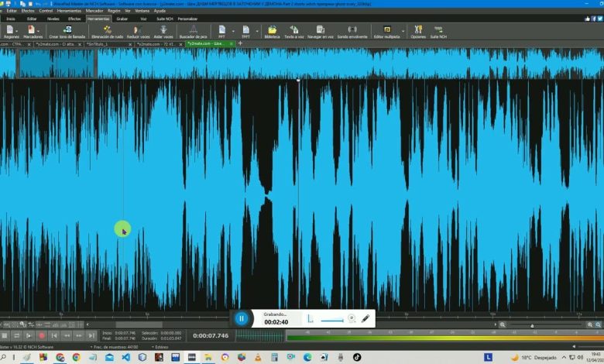Open the Buscador de pico tool
Image resolution: width=604 pixels, height=364 pixels.
pos(193,30)
